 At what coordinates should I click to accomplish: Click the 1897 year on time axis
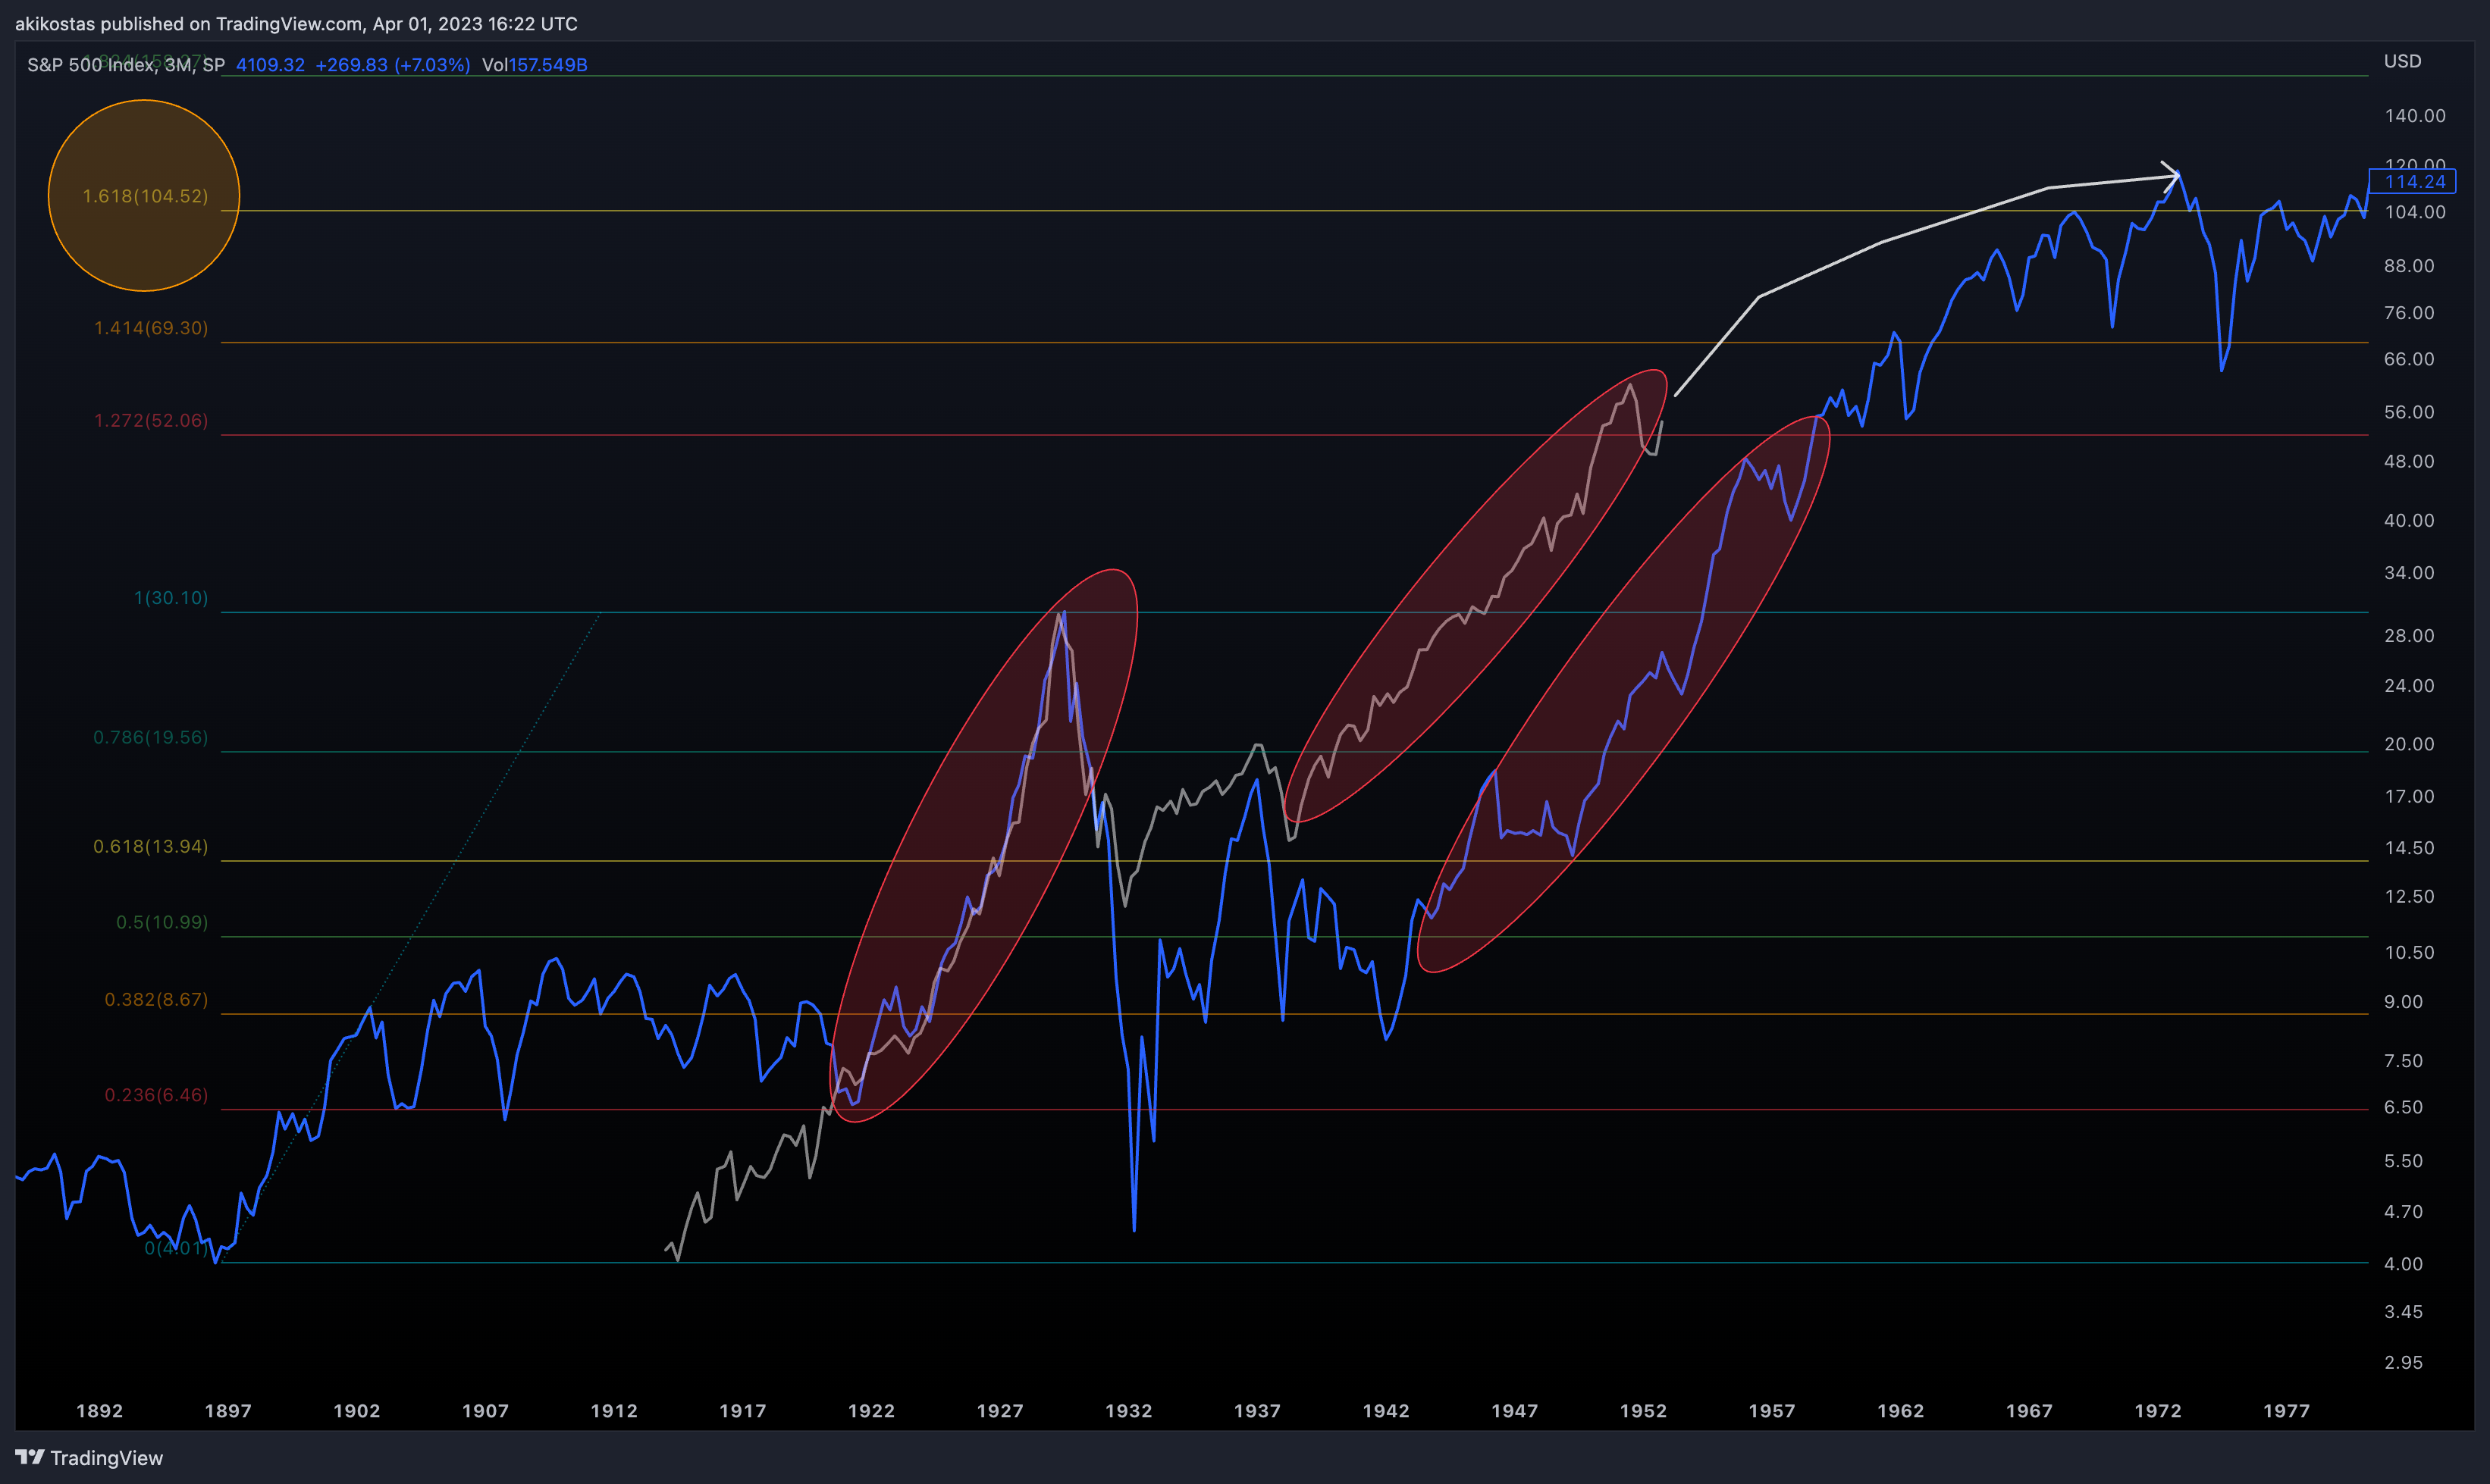228,1411
